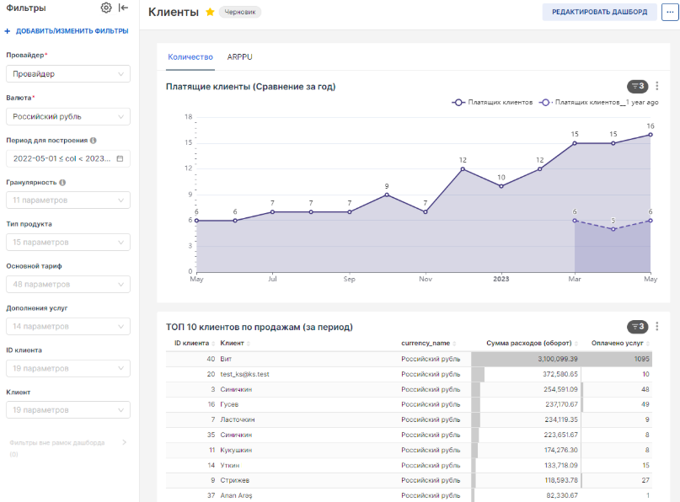Click the info icon beside Период для построения

click(x=93, y=141)
